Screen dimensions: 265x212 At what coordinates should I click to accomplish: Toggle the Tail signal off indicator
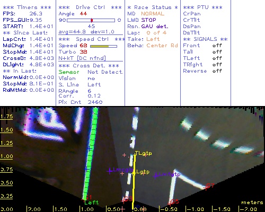coord(217,52)
